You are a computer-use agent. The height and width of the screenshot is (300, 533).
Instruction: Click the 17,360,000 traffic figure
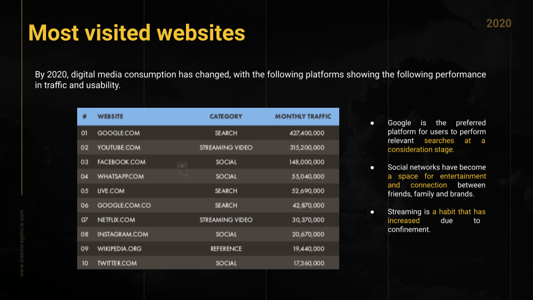[x=309, y=263]
